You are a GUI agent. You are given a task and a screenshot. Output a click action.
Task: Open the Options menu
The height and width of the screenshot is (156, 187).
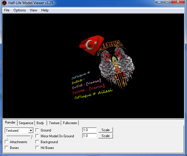[20, 10]
